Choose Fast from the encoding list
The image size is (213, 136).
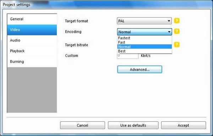pyautogui.click(x=144, y=42)
